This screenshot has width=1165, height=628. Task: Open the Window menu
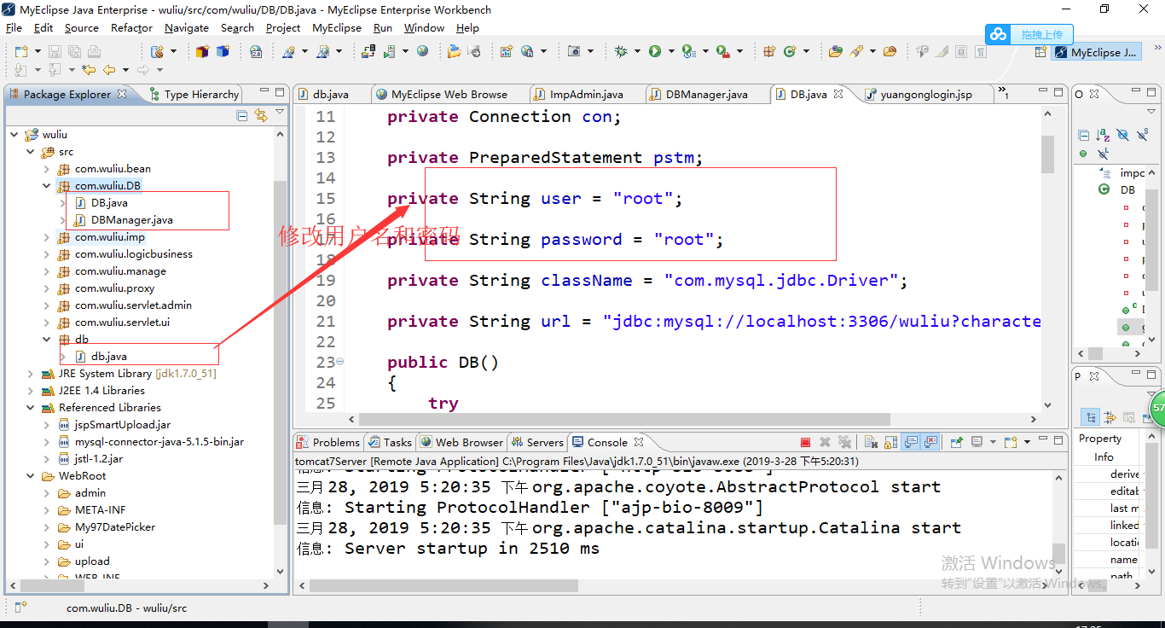click(424, 27)
